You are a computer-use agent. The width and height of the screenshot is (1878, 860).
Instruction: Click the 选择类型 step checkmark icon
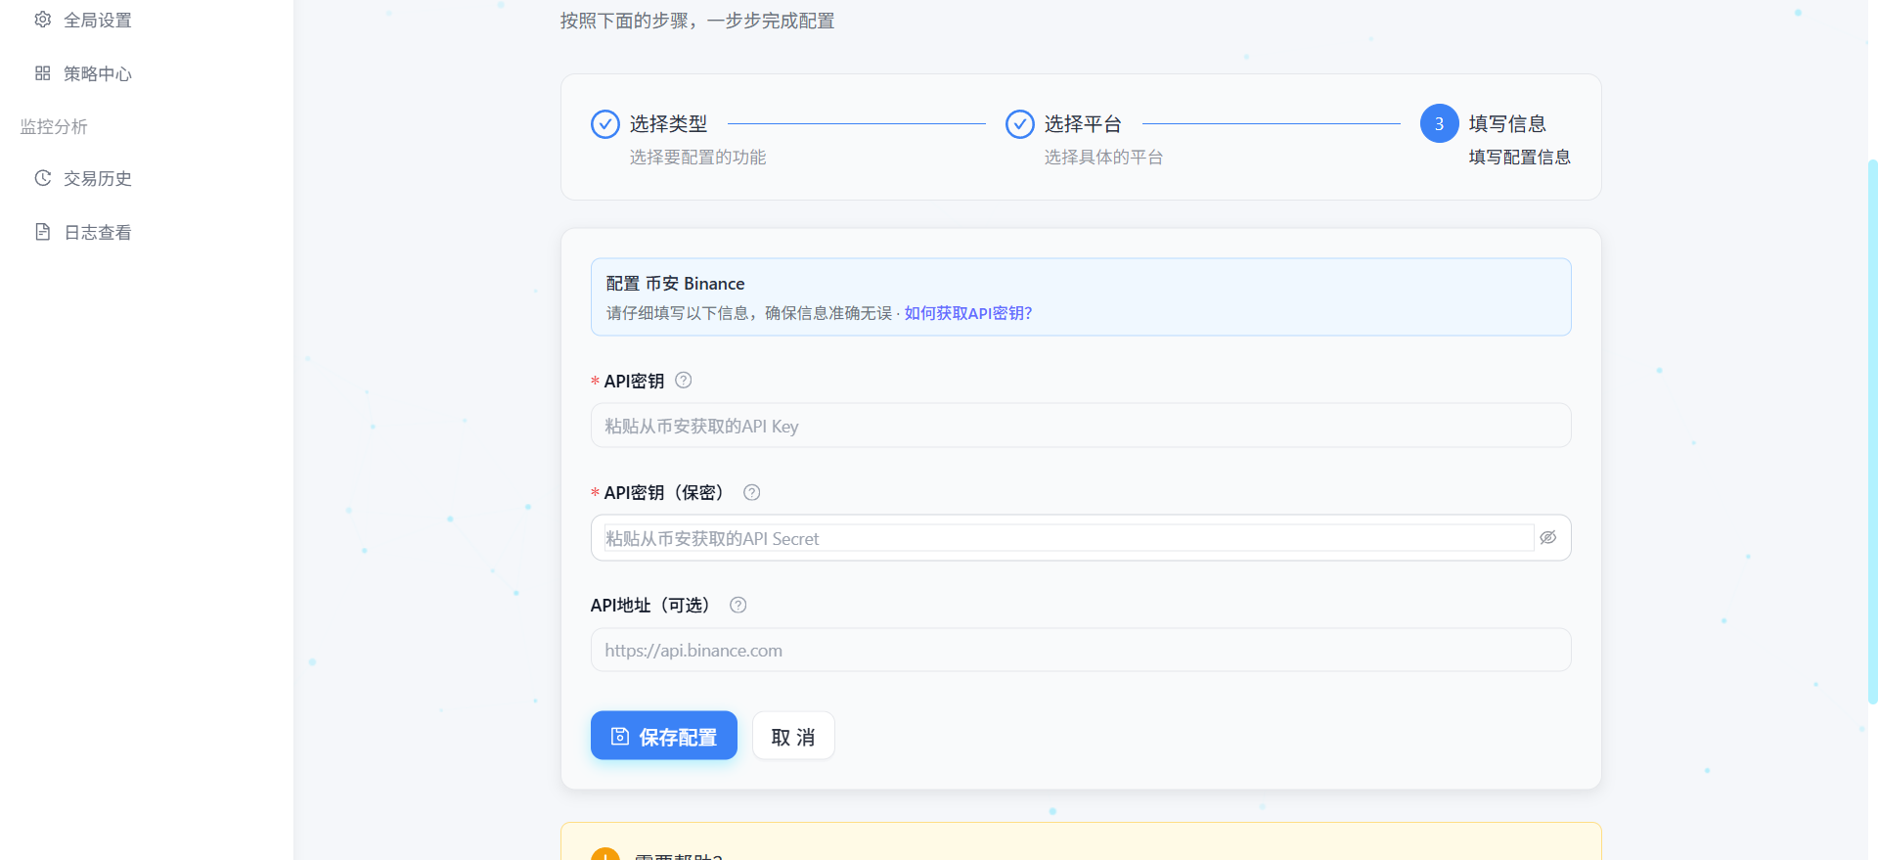[x=605, y=124]
